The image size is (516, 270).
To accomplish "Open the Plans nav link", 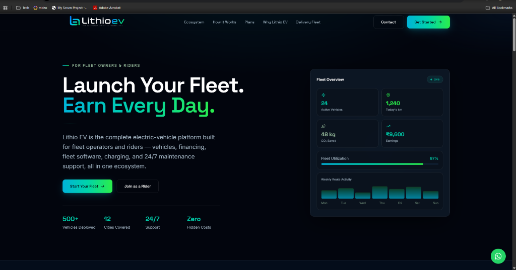I will 249,22.
